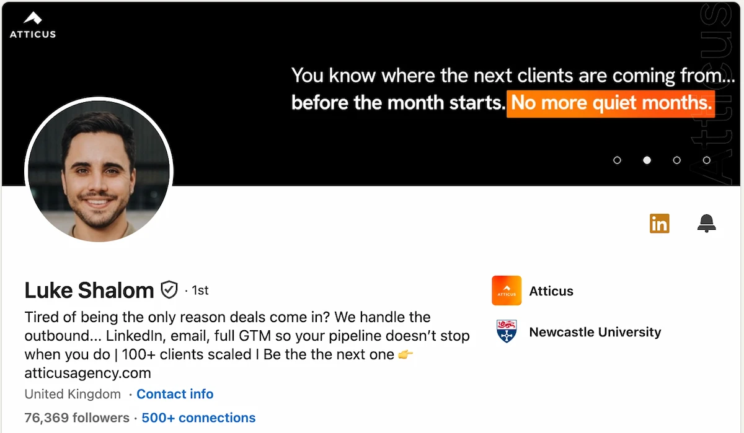The height and width of the screenshot is (433, 744).
Task: Open Contact info
Action: 175,394
